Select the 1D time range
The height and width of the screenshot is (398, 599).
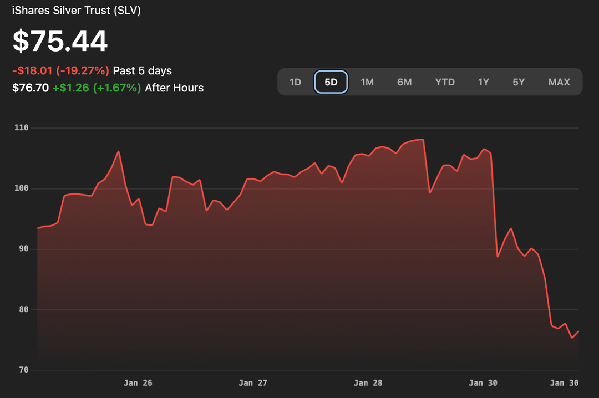295,82
